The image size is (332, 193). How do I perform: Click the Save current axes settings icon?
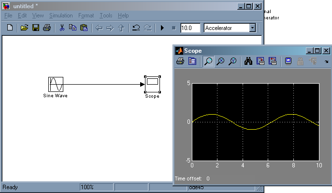(260, 61)
